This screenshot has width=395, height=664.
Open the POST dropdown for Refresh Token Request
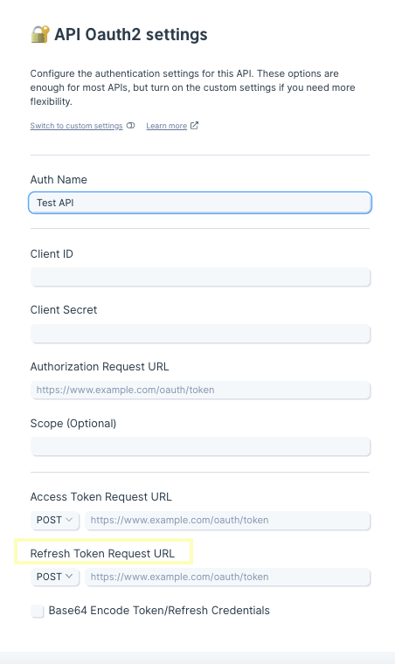pos(54,578)
